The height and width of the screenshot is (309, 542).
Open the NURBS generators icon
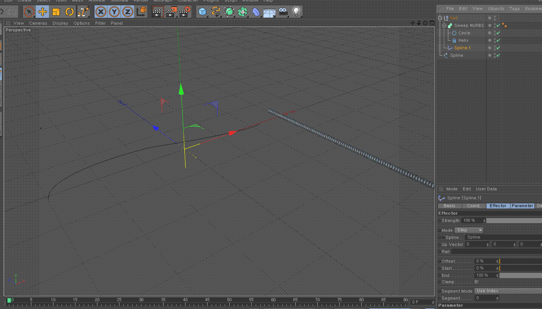coord(229,12)
